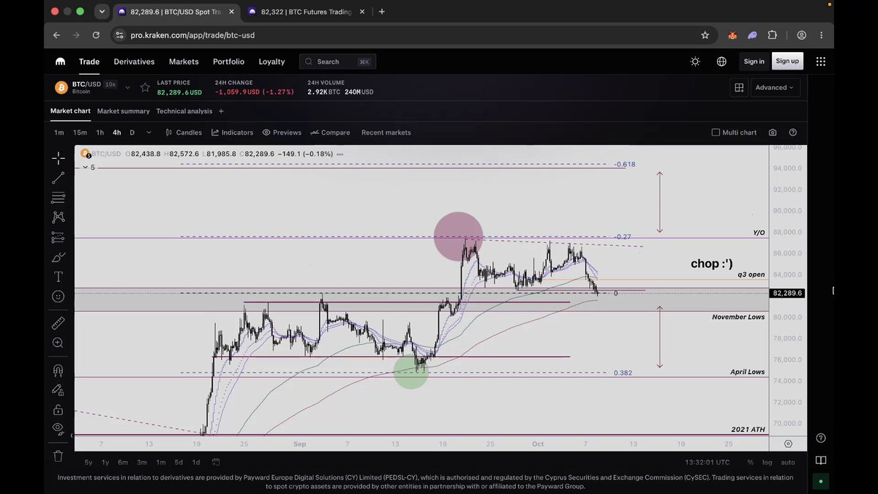
Task: Toggle auto scale on price axis
Action: pyautogui.click(x=788, y=463)
